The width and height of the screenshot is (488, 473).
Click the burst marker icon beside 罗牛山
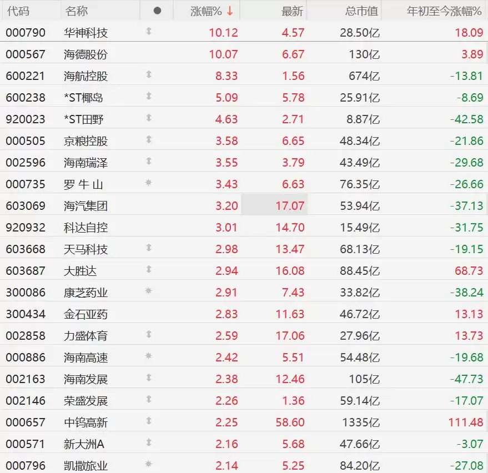click(148, 184)
